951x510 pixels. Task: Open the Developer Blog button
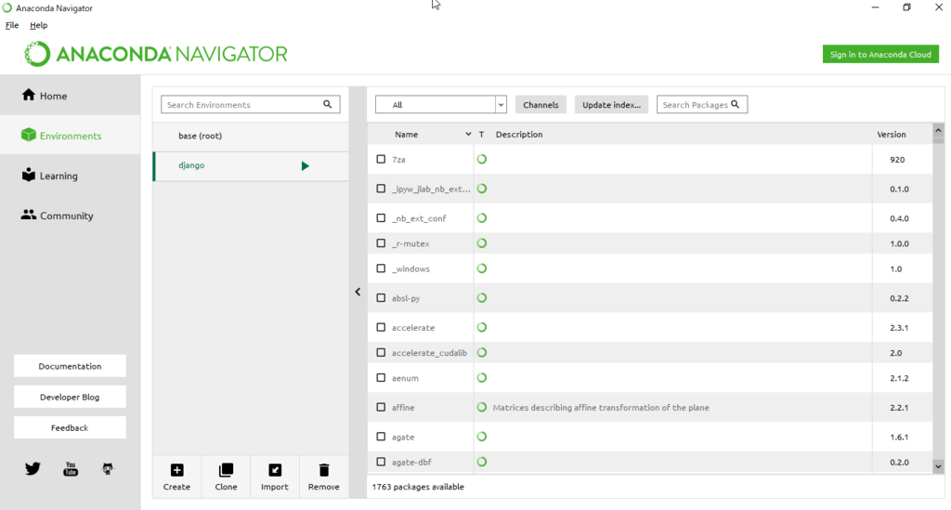pyautogui.click(x=70, y=398)
